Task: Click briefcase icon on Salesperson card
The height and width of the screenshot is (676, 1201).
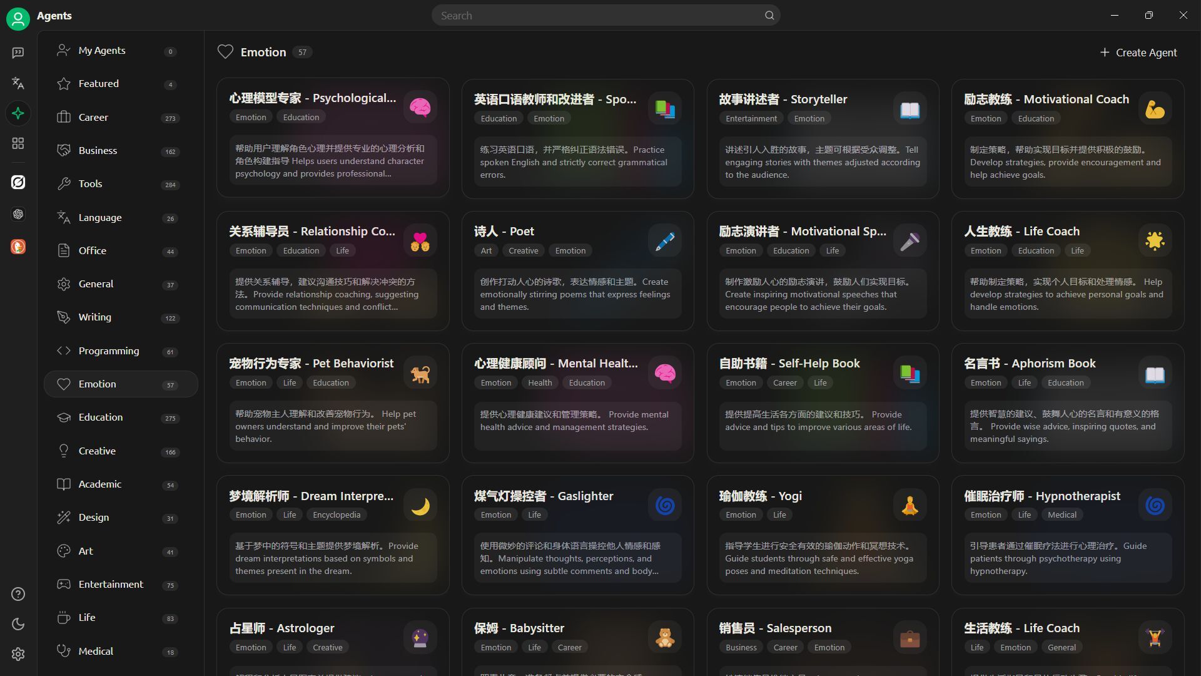Action: pyautogui.click(x=910, y=638)
